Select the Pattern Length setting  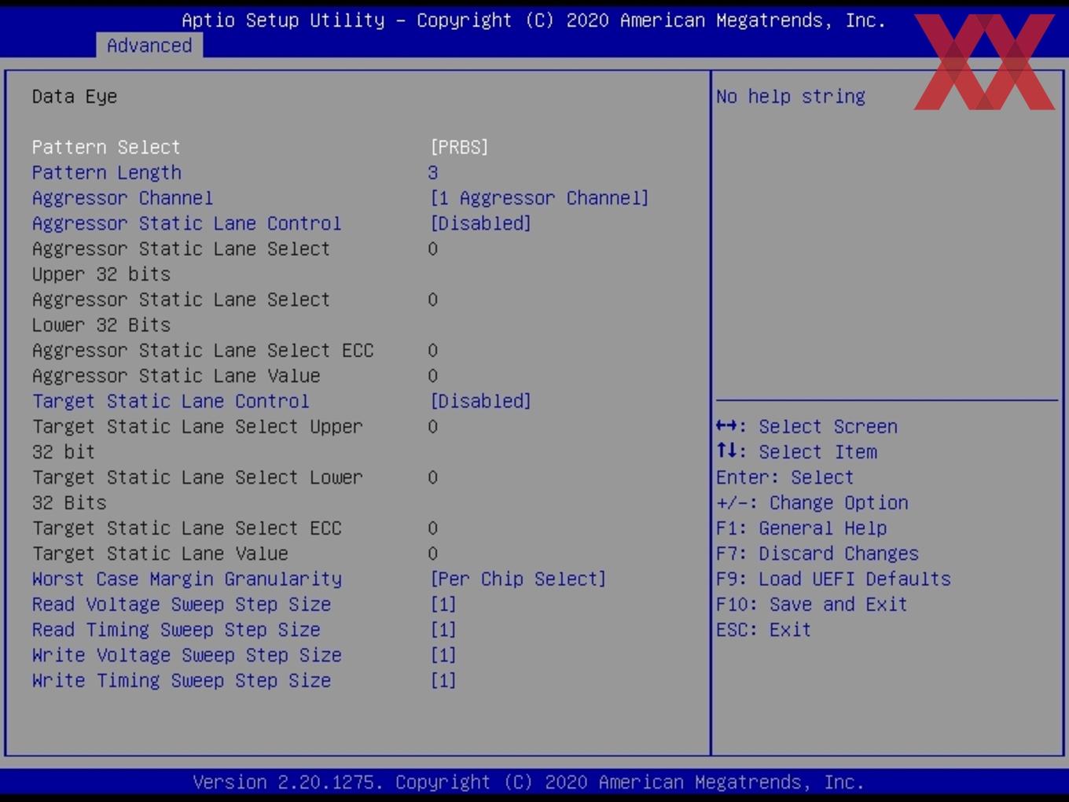[107, 172]
